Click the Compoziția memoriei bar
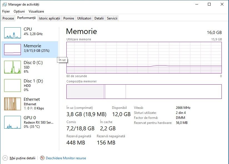This screenshot has width=229, height=164. point(144,92)
